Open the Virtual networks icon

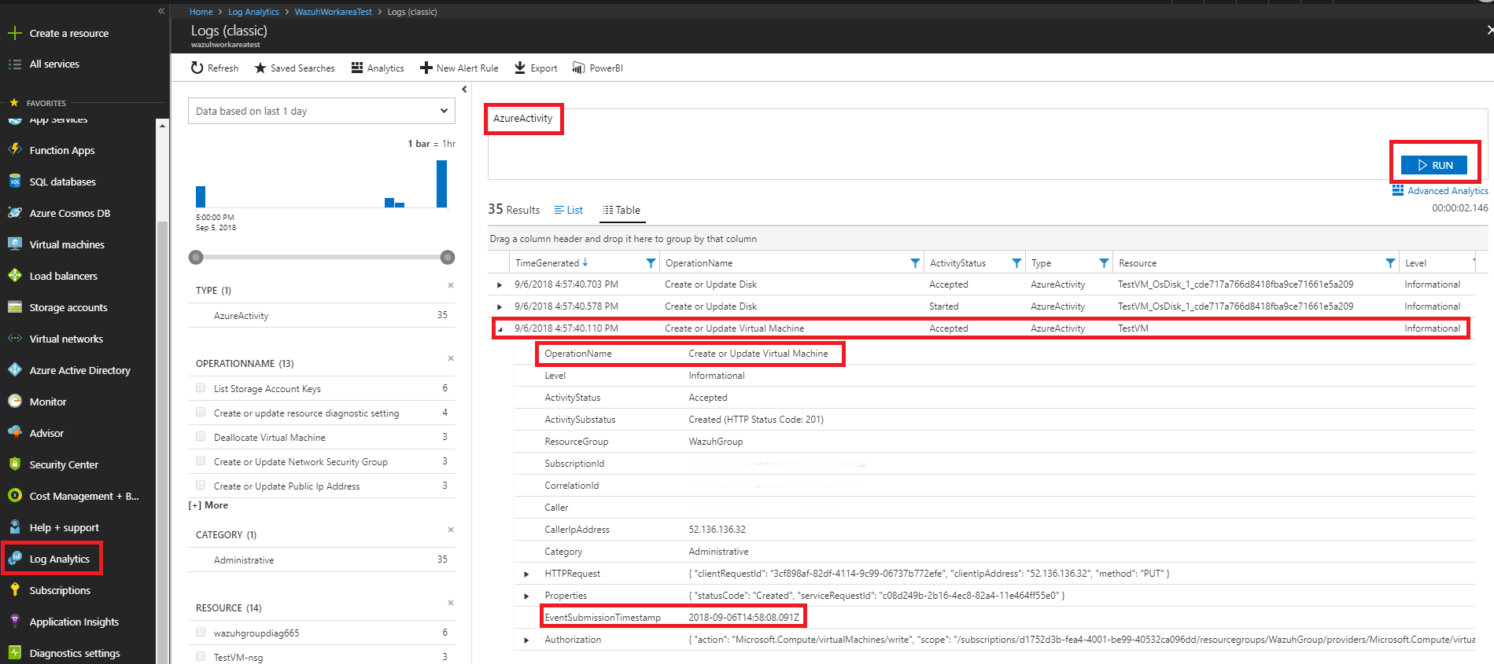(14, 339)
